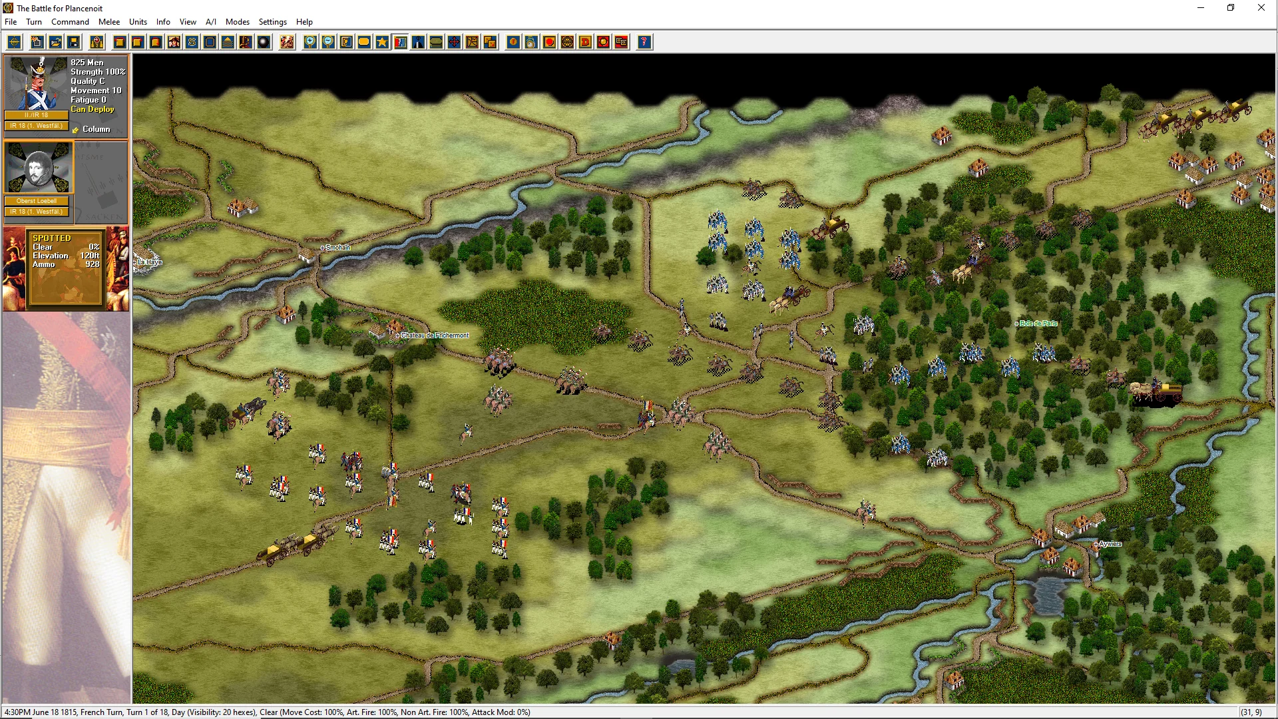Click the zoom in magnifier icon
The height and width of the screenshot is (719, 1278).
(x=310, y=43)
